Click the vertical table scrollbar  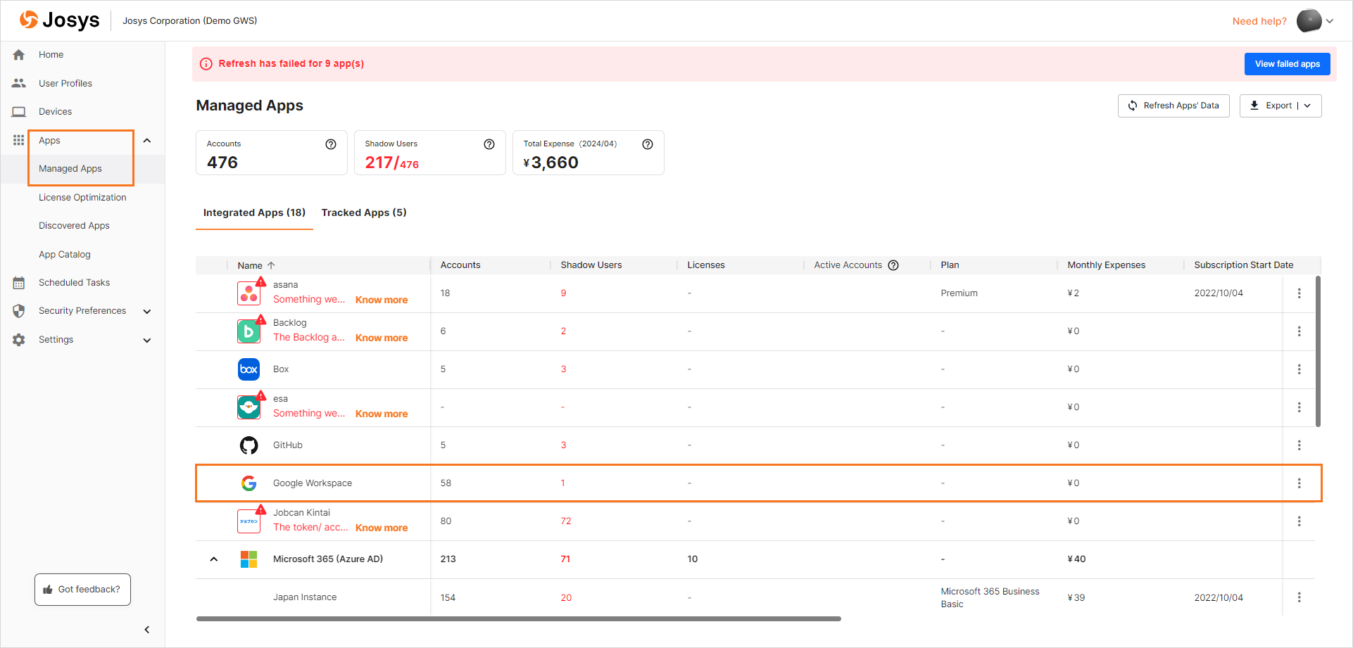point(1318,351)
